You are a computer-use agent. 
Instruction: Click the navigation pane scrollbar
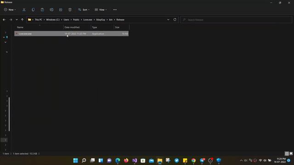(x=9, y=114)
